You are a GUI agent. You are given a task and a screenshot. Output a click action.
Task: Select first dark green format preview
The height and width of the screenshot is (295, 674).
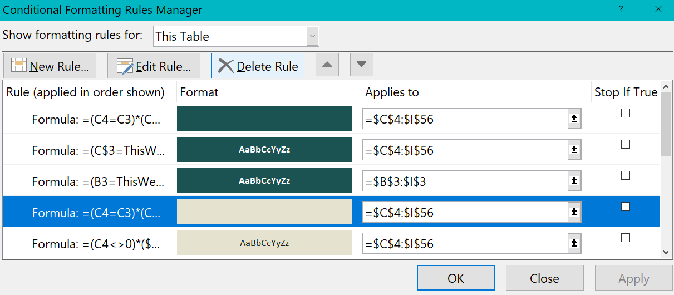[264, 119]
